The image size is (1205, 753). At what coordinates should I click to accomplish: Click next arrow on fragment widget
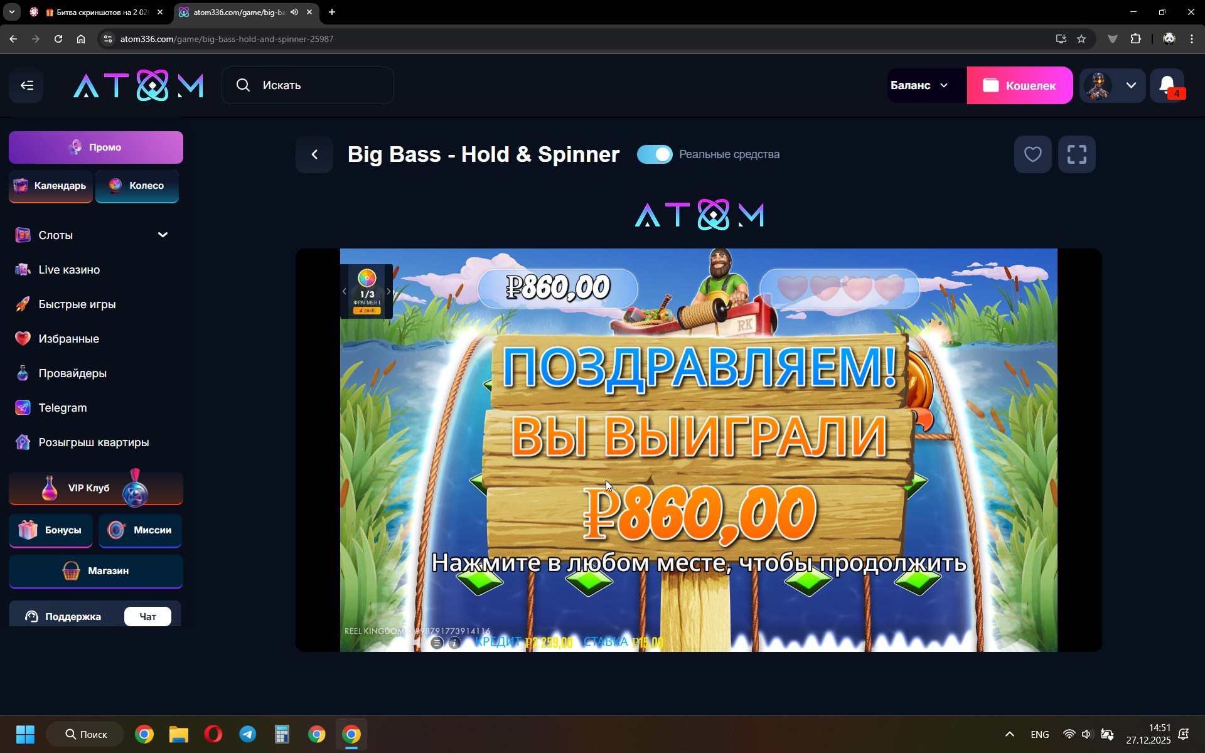pyautogui.click(x=388, y=292)
